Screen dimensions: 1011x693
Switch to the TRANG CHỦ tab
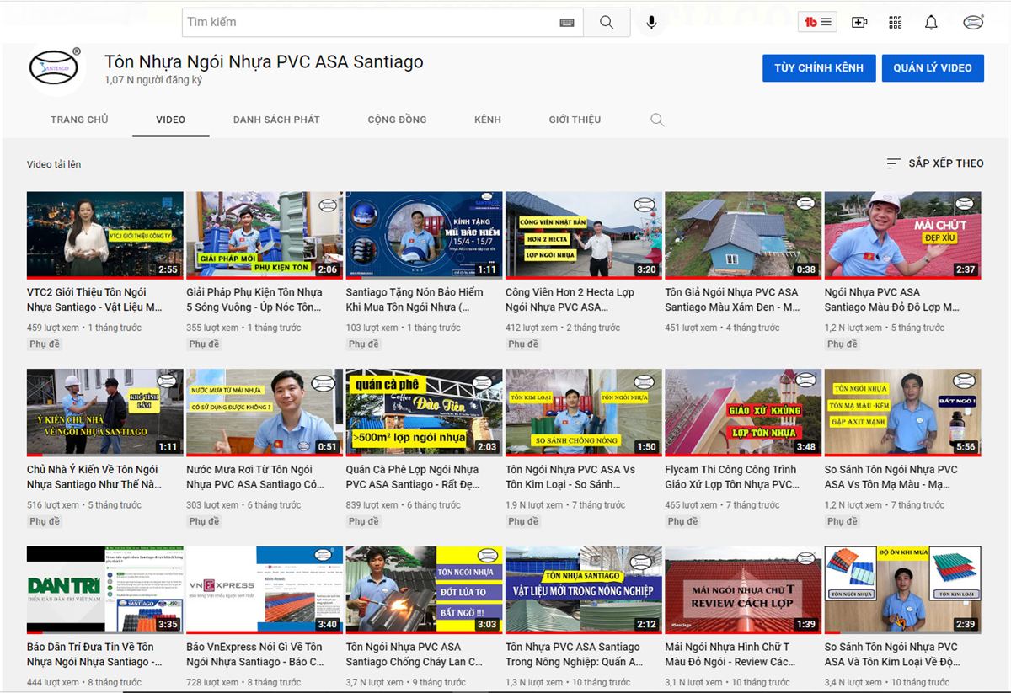[x=79, y=120]
